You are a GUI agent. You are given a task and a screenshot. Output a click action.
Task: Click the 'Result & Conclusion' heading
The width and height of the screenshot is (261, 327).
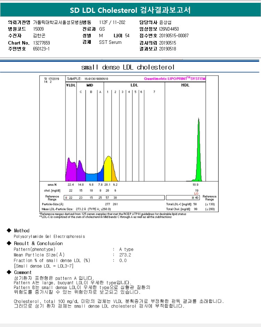point(38,244)
